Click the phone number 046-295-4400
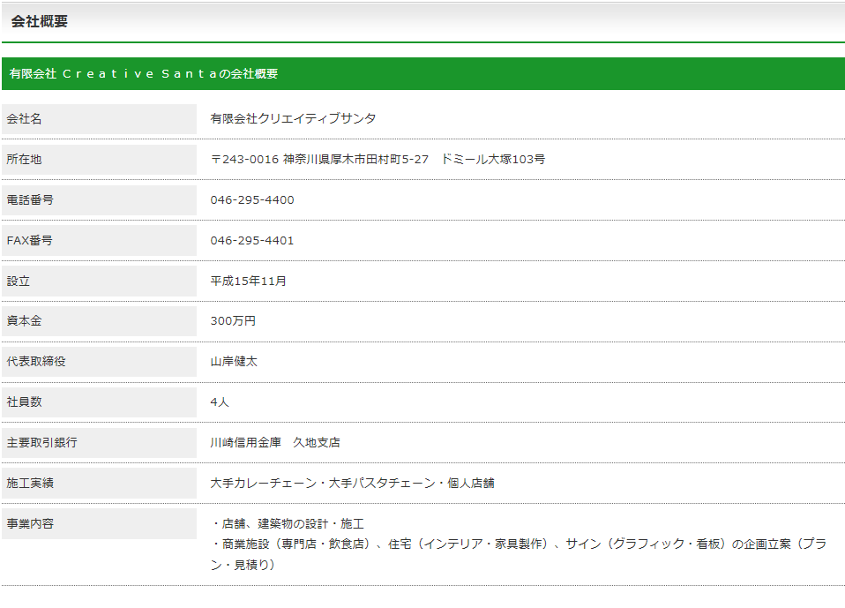 (252, 200)
